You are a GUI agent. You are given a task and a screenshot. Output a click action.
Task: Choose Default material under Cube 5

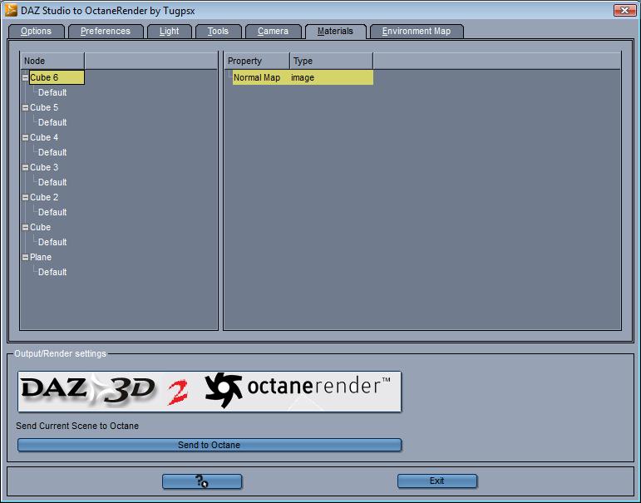[52, 122]
